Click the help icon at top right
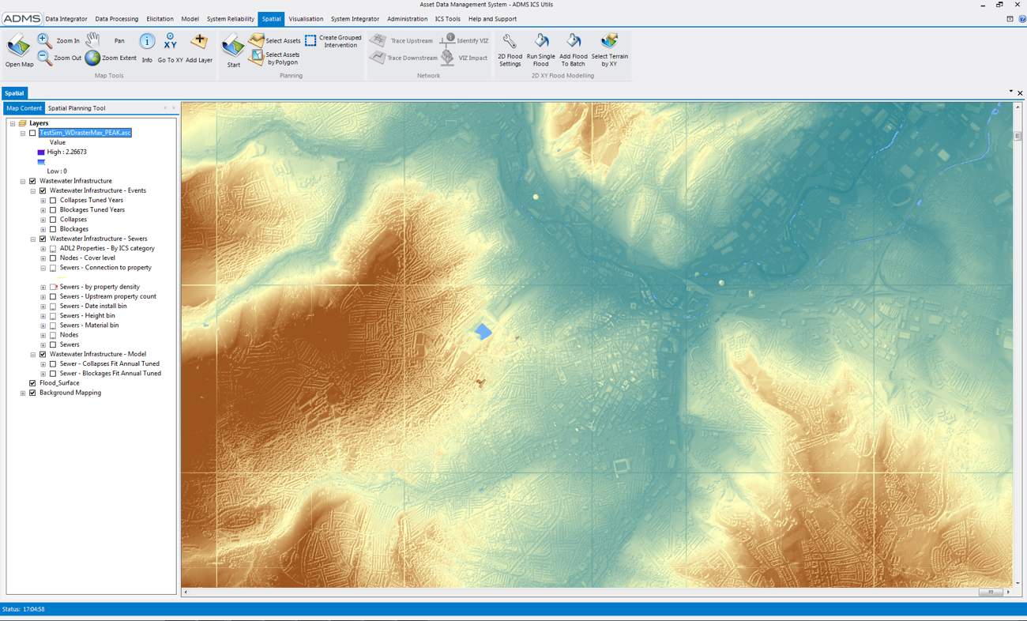This screenshot has width=1027, height=621. tap(1021, 19)
